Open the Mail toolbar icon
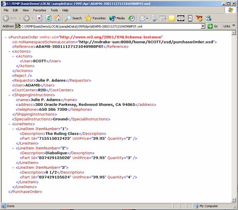This screenshot has width=238, height=210. click(143, 18)
